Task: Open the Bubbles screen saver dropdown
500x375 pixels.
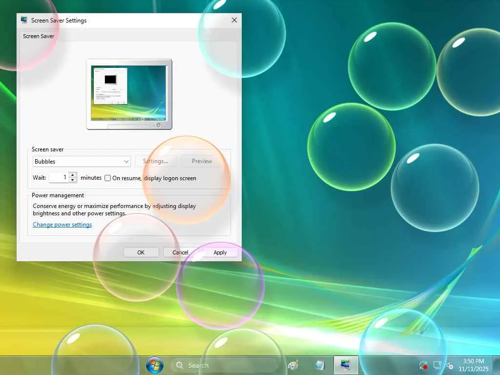Action: click(x=82, y=161)
